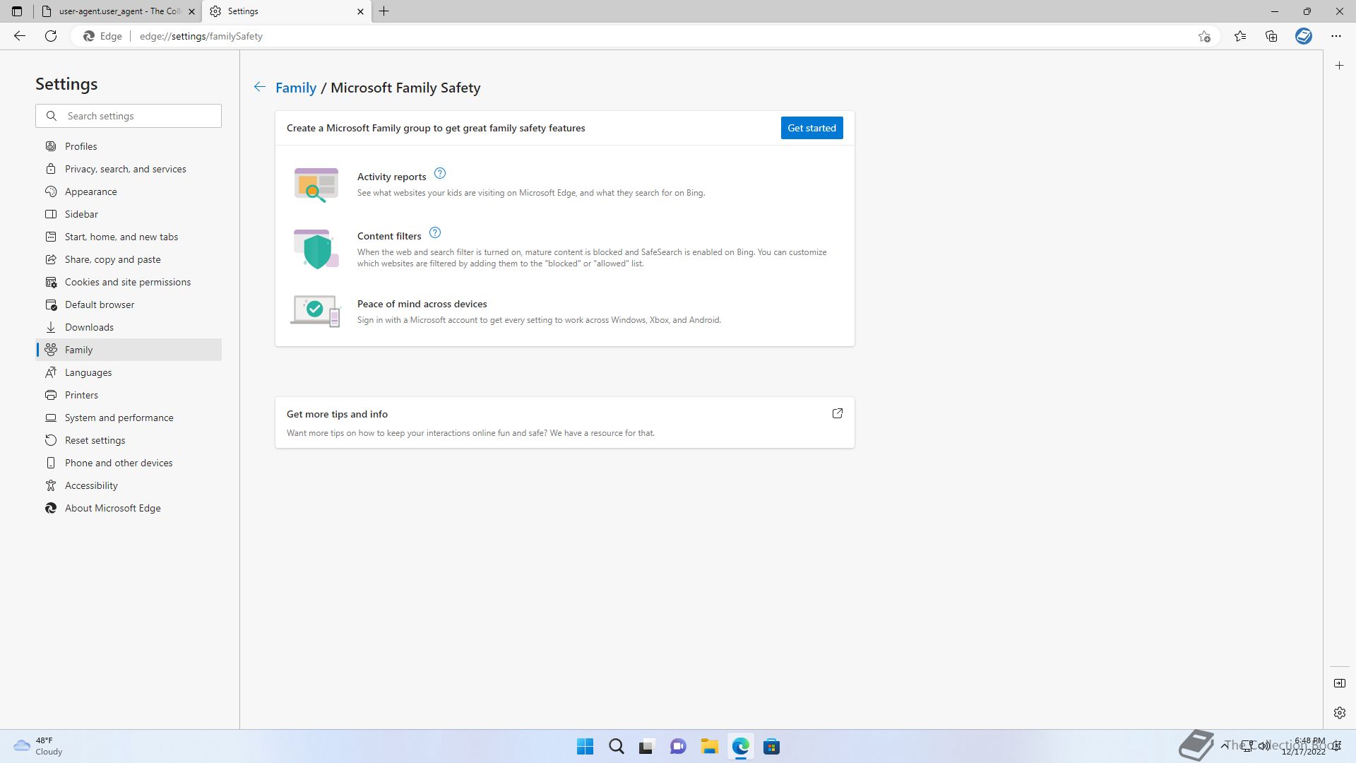Click the external link icon in tips card
The width and height of the screenshot is (1356, 763).
838,413
